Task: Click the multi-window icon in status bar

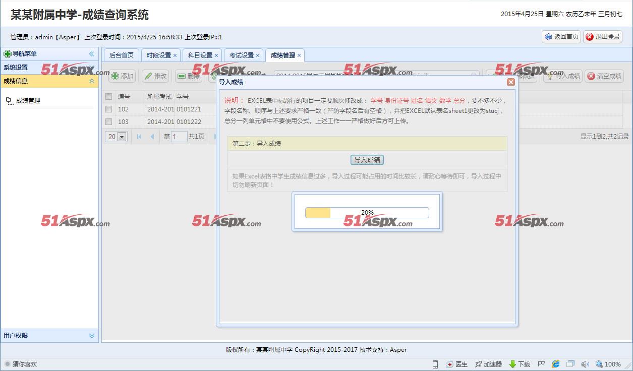Action: click(570, 364)
